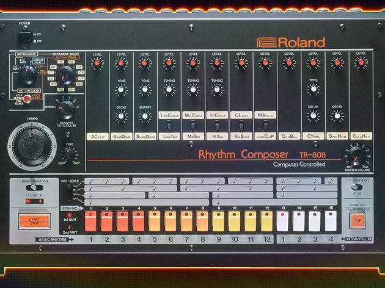Toggle the Basic Variation A/AB/B switch
Image resolution: width=385 pixels, height=288 pixels.
coord(34,187)
